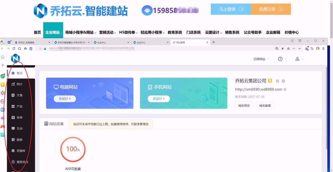Open the three-dots more options in address bar
Image resolution: width=333 pixels, height=172 pixels.
coord(294,49)
